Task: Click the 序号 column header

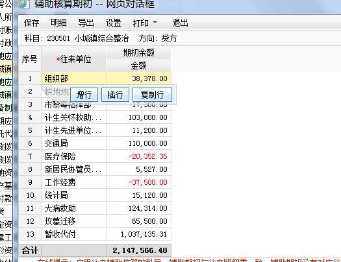Action: [30, 59]
